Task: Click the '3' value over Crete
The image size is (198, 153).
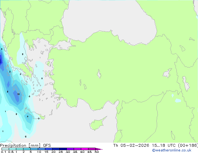Action: click(27, 116)
